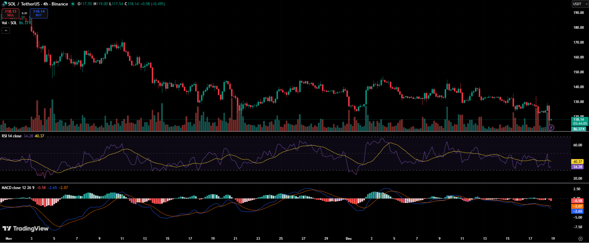Collapse the indicator legend with arrow button
This screenshot has width=589, height=243.
click(6, 30)
